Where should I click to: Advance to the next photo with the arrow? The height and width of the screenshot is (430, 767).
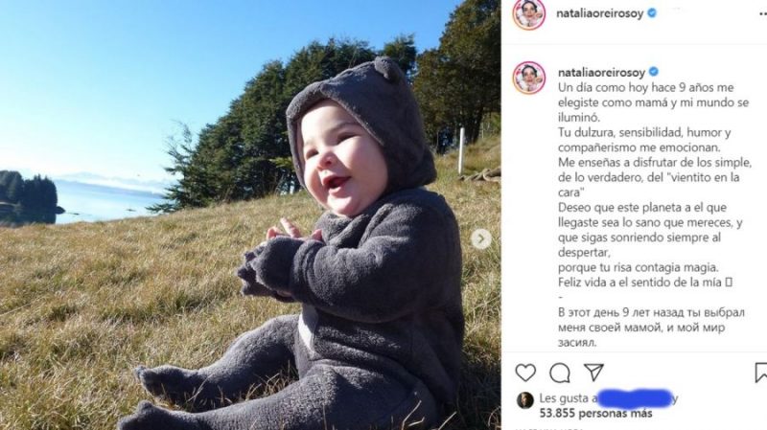481,239
